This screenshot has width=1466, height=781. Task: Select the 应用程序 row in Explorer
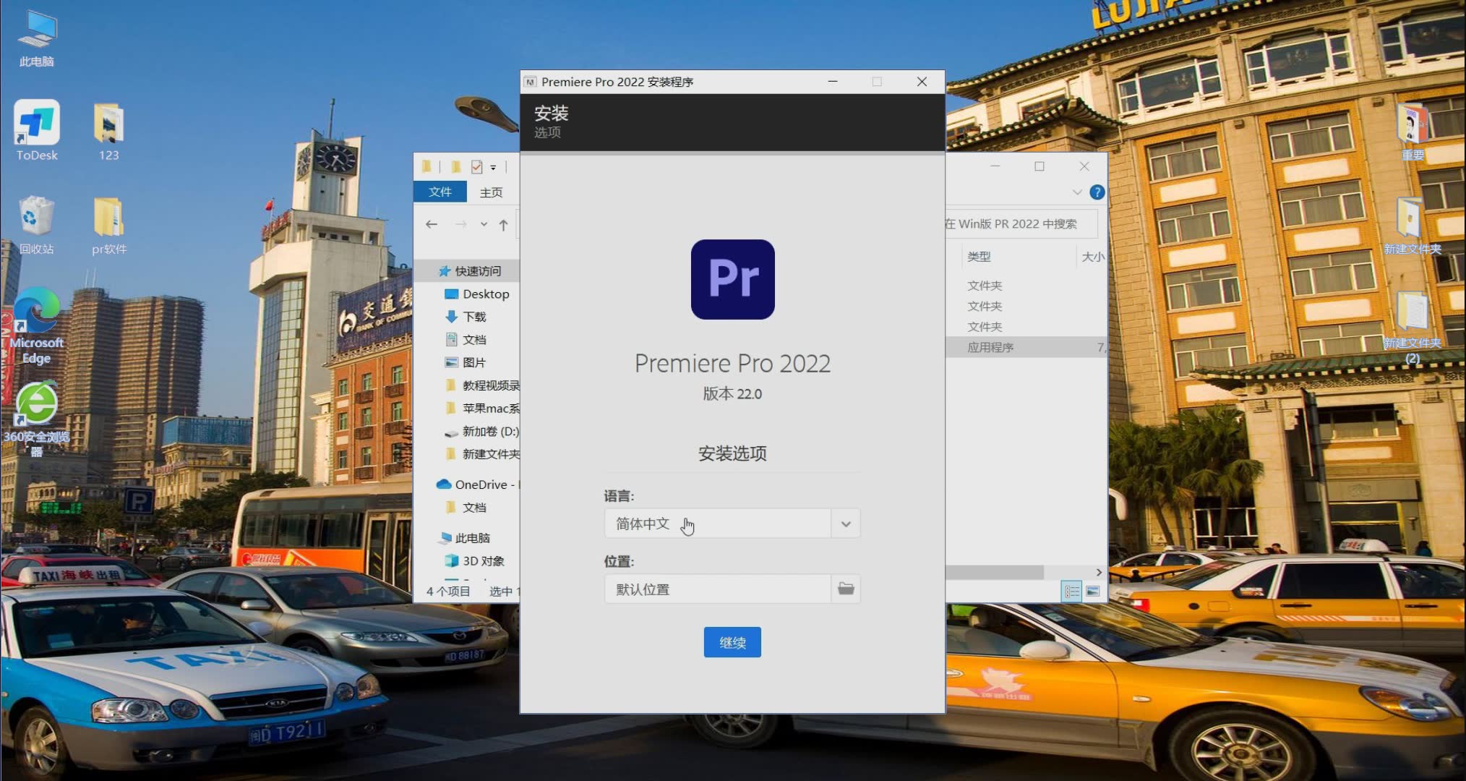[x=1026, y=347]
